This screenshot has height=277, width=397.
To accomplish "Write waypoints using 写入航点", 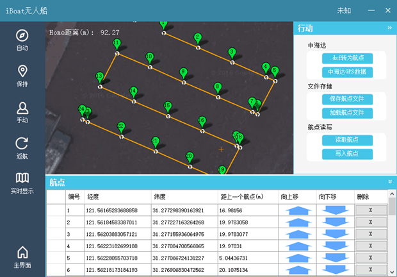I will coord(346,153).
